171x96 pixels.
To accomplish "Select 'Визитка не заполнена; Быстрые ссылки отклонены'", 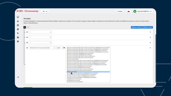I will pos(88,58).
